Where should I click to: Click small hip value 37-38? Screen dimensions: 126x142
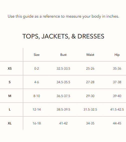click(117, 82)
